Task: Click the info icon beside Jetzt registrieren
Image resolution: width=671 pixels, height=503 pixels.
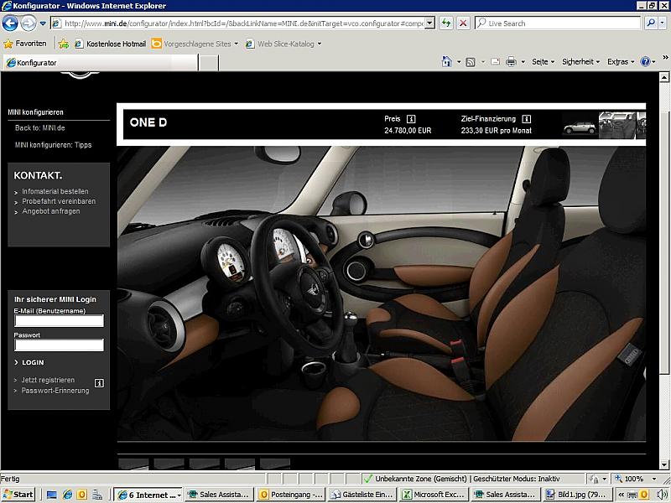Action: (99, 383)
